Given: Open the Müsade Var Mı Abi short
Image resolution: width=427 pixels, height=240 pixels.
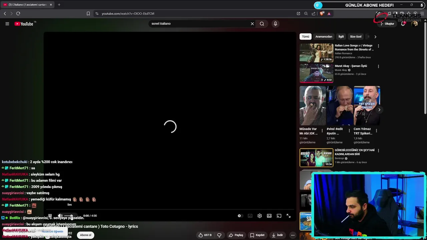Looking at the screenshot, I should [x=313, y=106].
